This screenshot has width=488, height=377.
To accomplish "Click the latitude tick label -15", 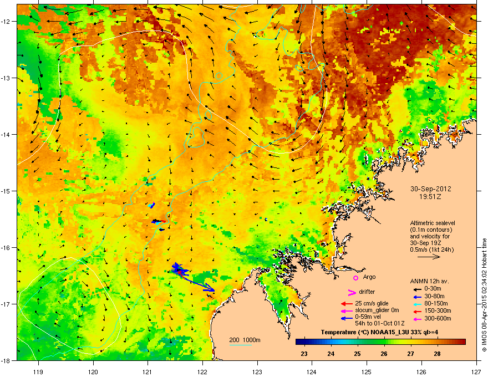I will 6,191.
